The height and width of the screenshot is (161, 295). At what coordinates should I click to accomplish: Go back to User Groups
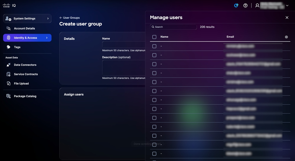pyautogui.click(x=71, y=18)
